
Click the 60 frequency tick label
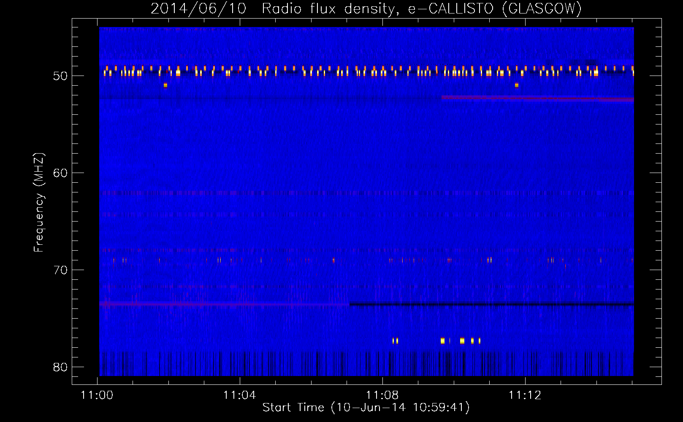[x=60, y=173]
